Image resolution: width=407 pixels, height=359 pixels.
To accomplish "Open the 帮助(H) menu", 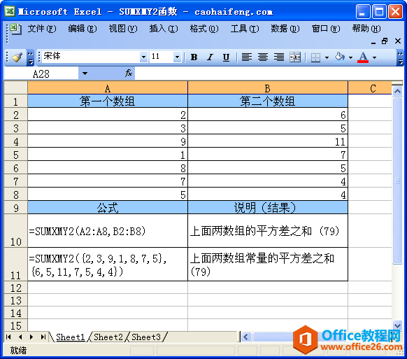I will [366, 28].
